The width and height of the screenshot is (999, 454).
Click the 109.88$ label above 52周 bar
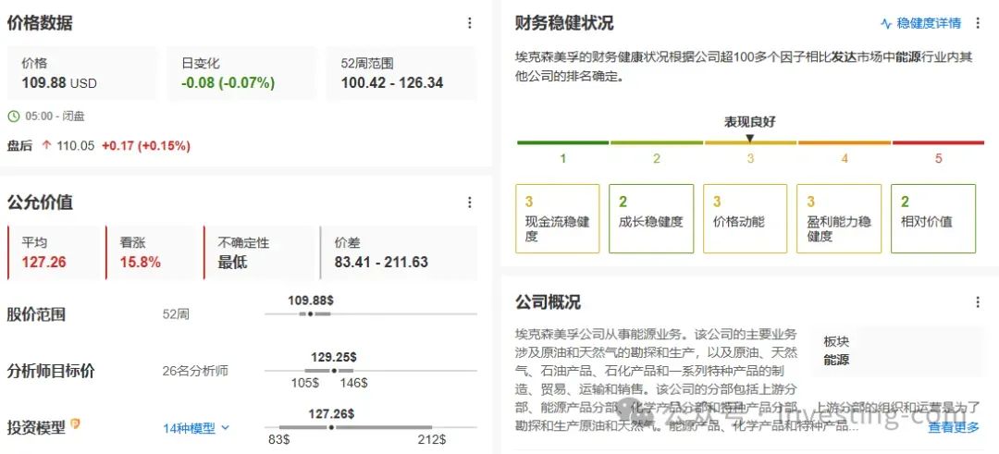tap(311, 301)
